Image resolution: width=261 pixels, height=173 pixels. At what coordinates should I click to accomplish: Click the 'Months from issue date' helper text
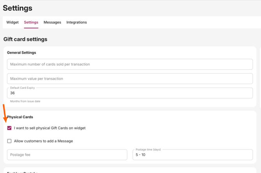click(25, 101)
